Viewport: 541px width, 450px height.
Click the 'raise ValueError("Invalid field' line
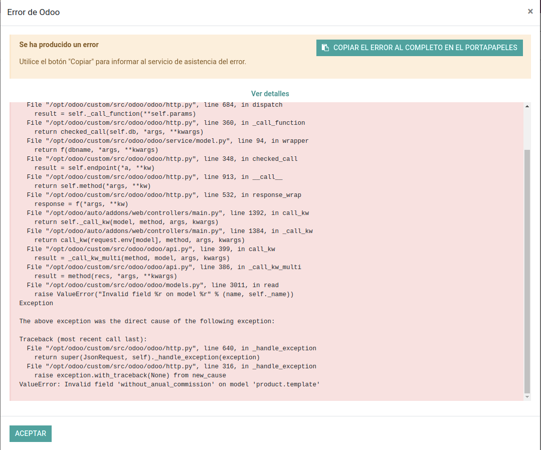[163, 294]
